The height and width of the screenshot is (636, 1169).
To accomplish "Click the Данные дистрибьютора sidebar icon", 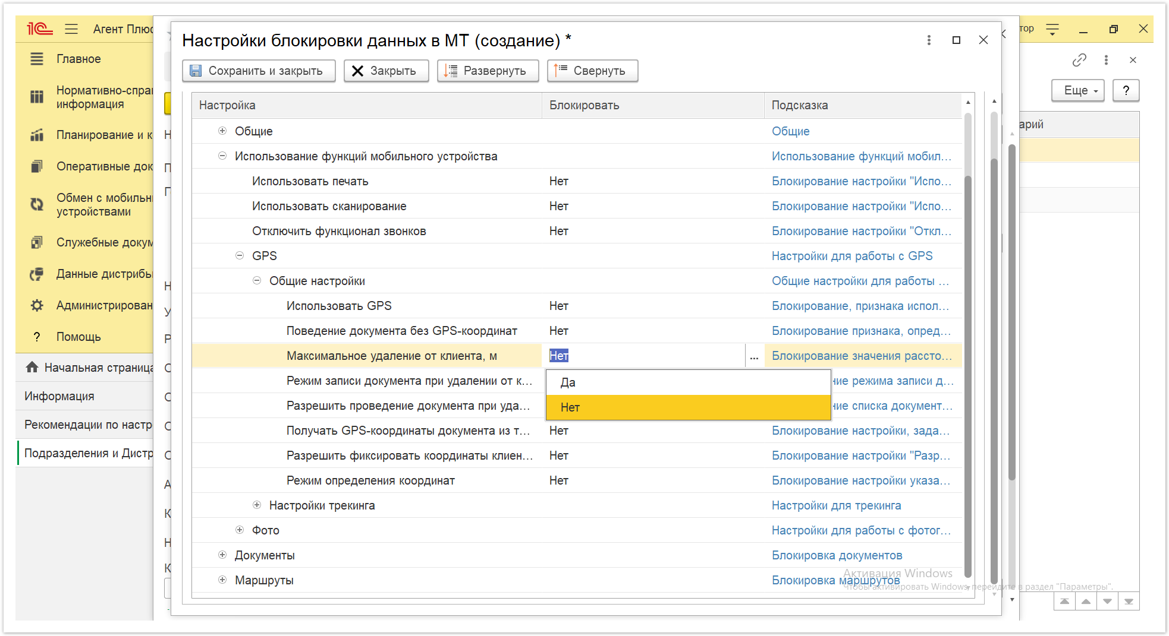I will coord(37,274).
